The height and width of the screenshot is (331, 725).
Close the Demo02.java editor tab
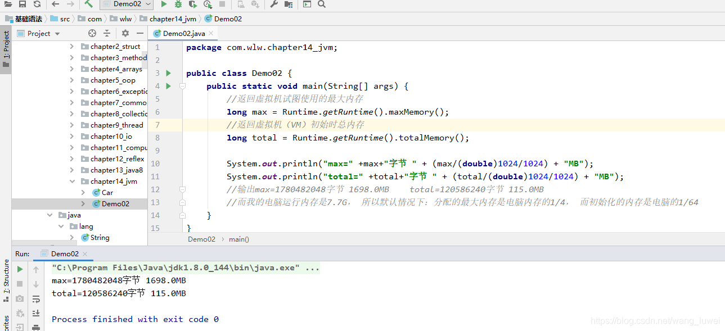coord(211,34)
